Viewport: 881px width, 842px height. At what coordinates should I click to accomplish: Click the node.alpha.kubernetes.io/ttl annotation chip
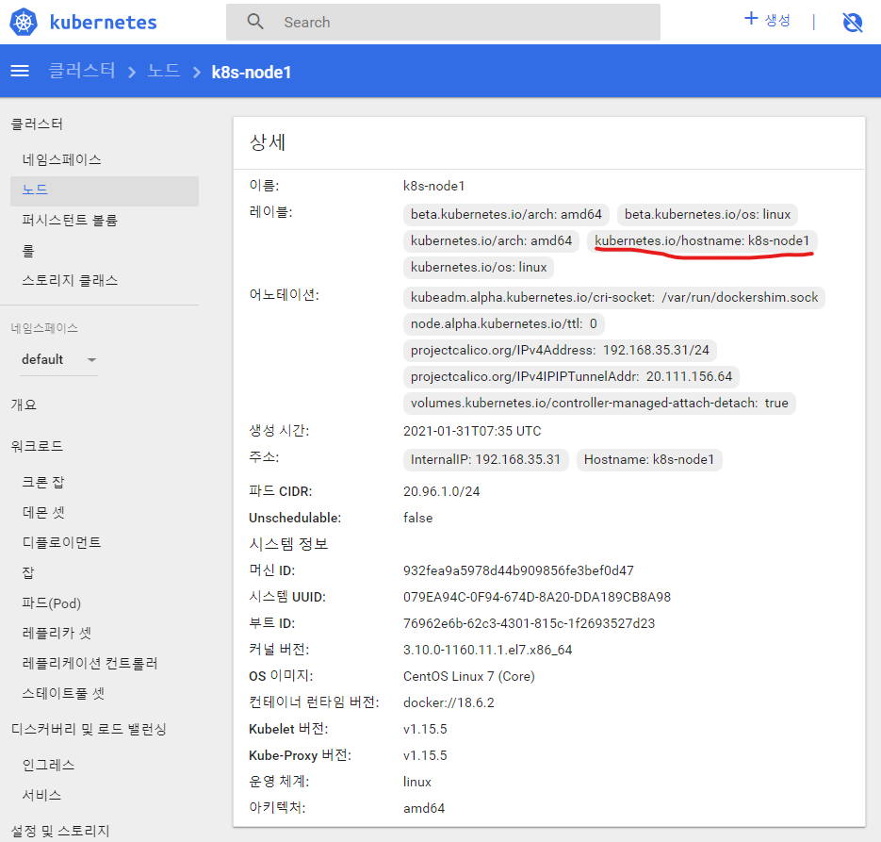(x=504, y=324)
